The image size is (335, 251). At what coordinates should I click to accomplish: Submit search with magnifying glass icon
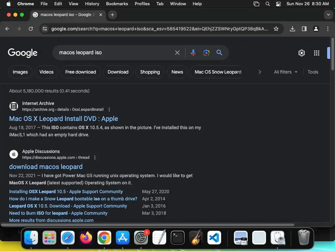(219, 53)
